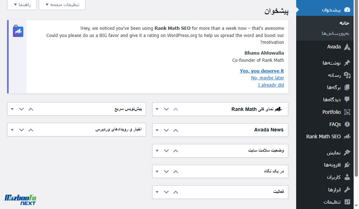Open به‌روزرسانی‌ها updates submenu

[336, 33]
